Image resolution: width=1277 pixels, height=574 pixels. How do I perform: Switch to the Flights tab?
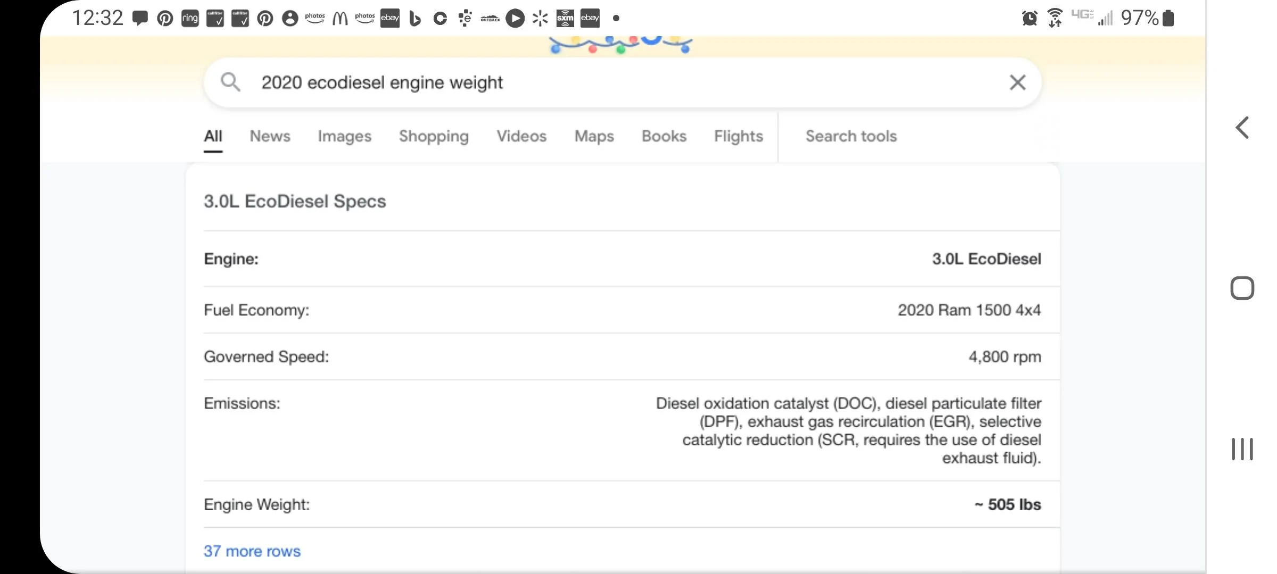[x=739, y=136]
